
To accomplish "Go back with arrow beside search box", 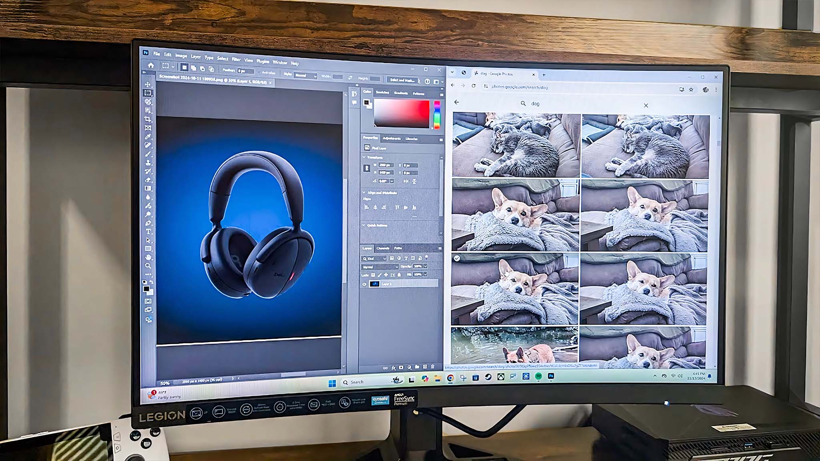I will coord(456,102).
